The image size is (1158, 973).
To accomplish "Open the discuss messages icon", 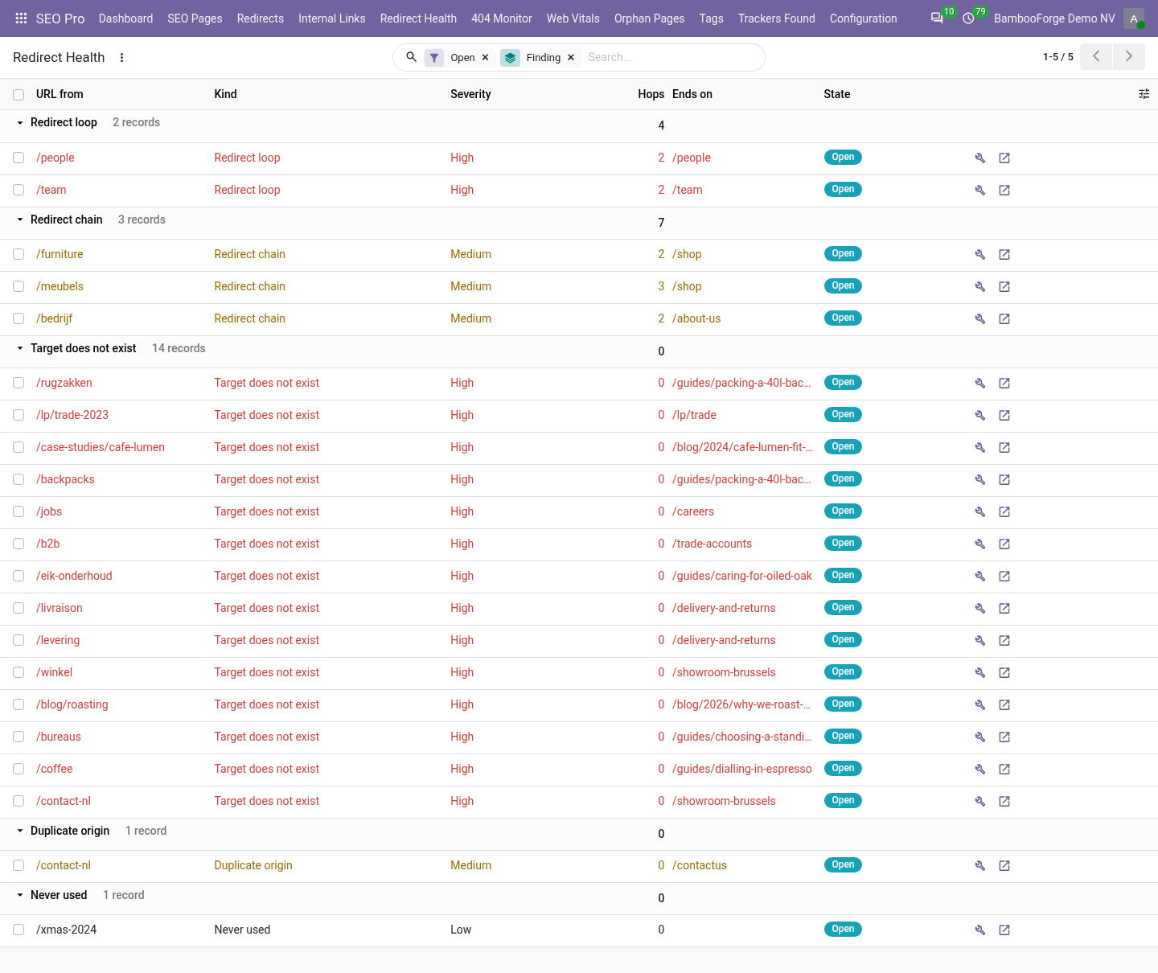I will [x=937, y=18].
